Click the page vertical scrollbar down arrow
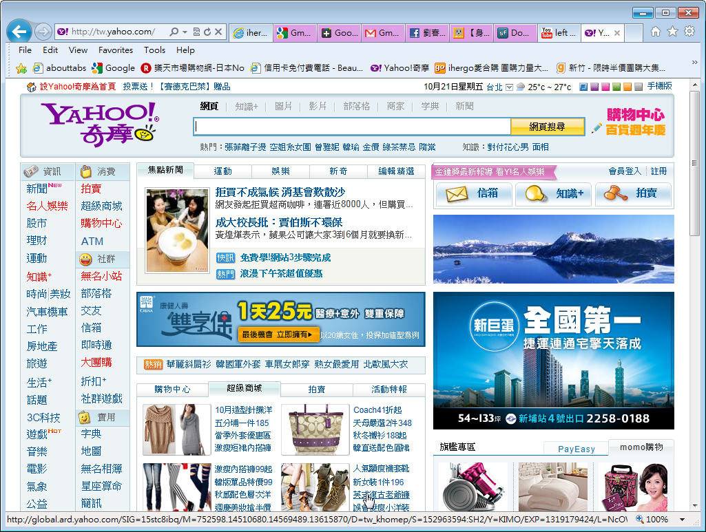 click(x=695, y=506)
